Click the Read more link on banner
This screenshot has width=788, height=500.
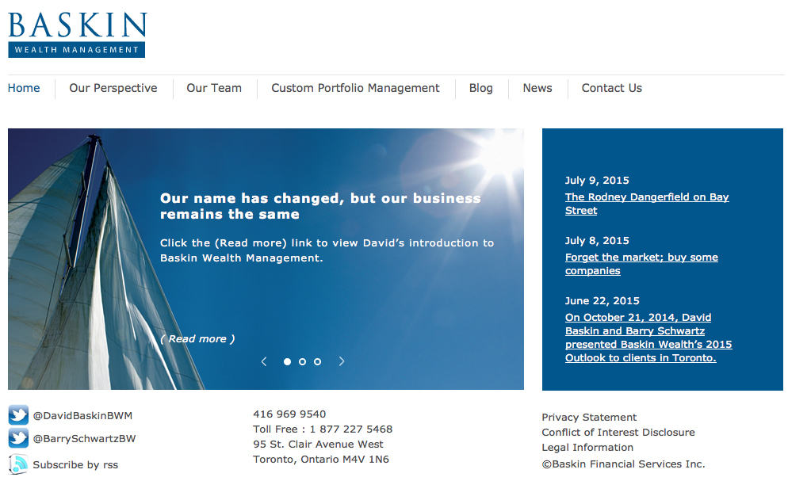[x=197, y=338]
